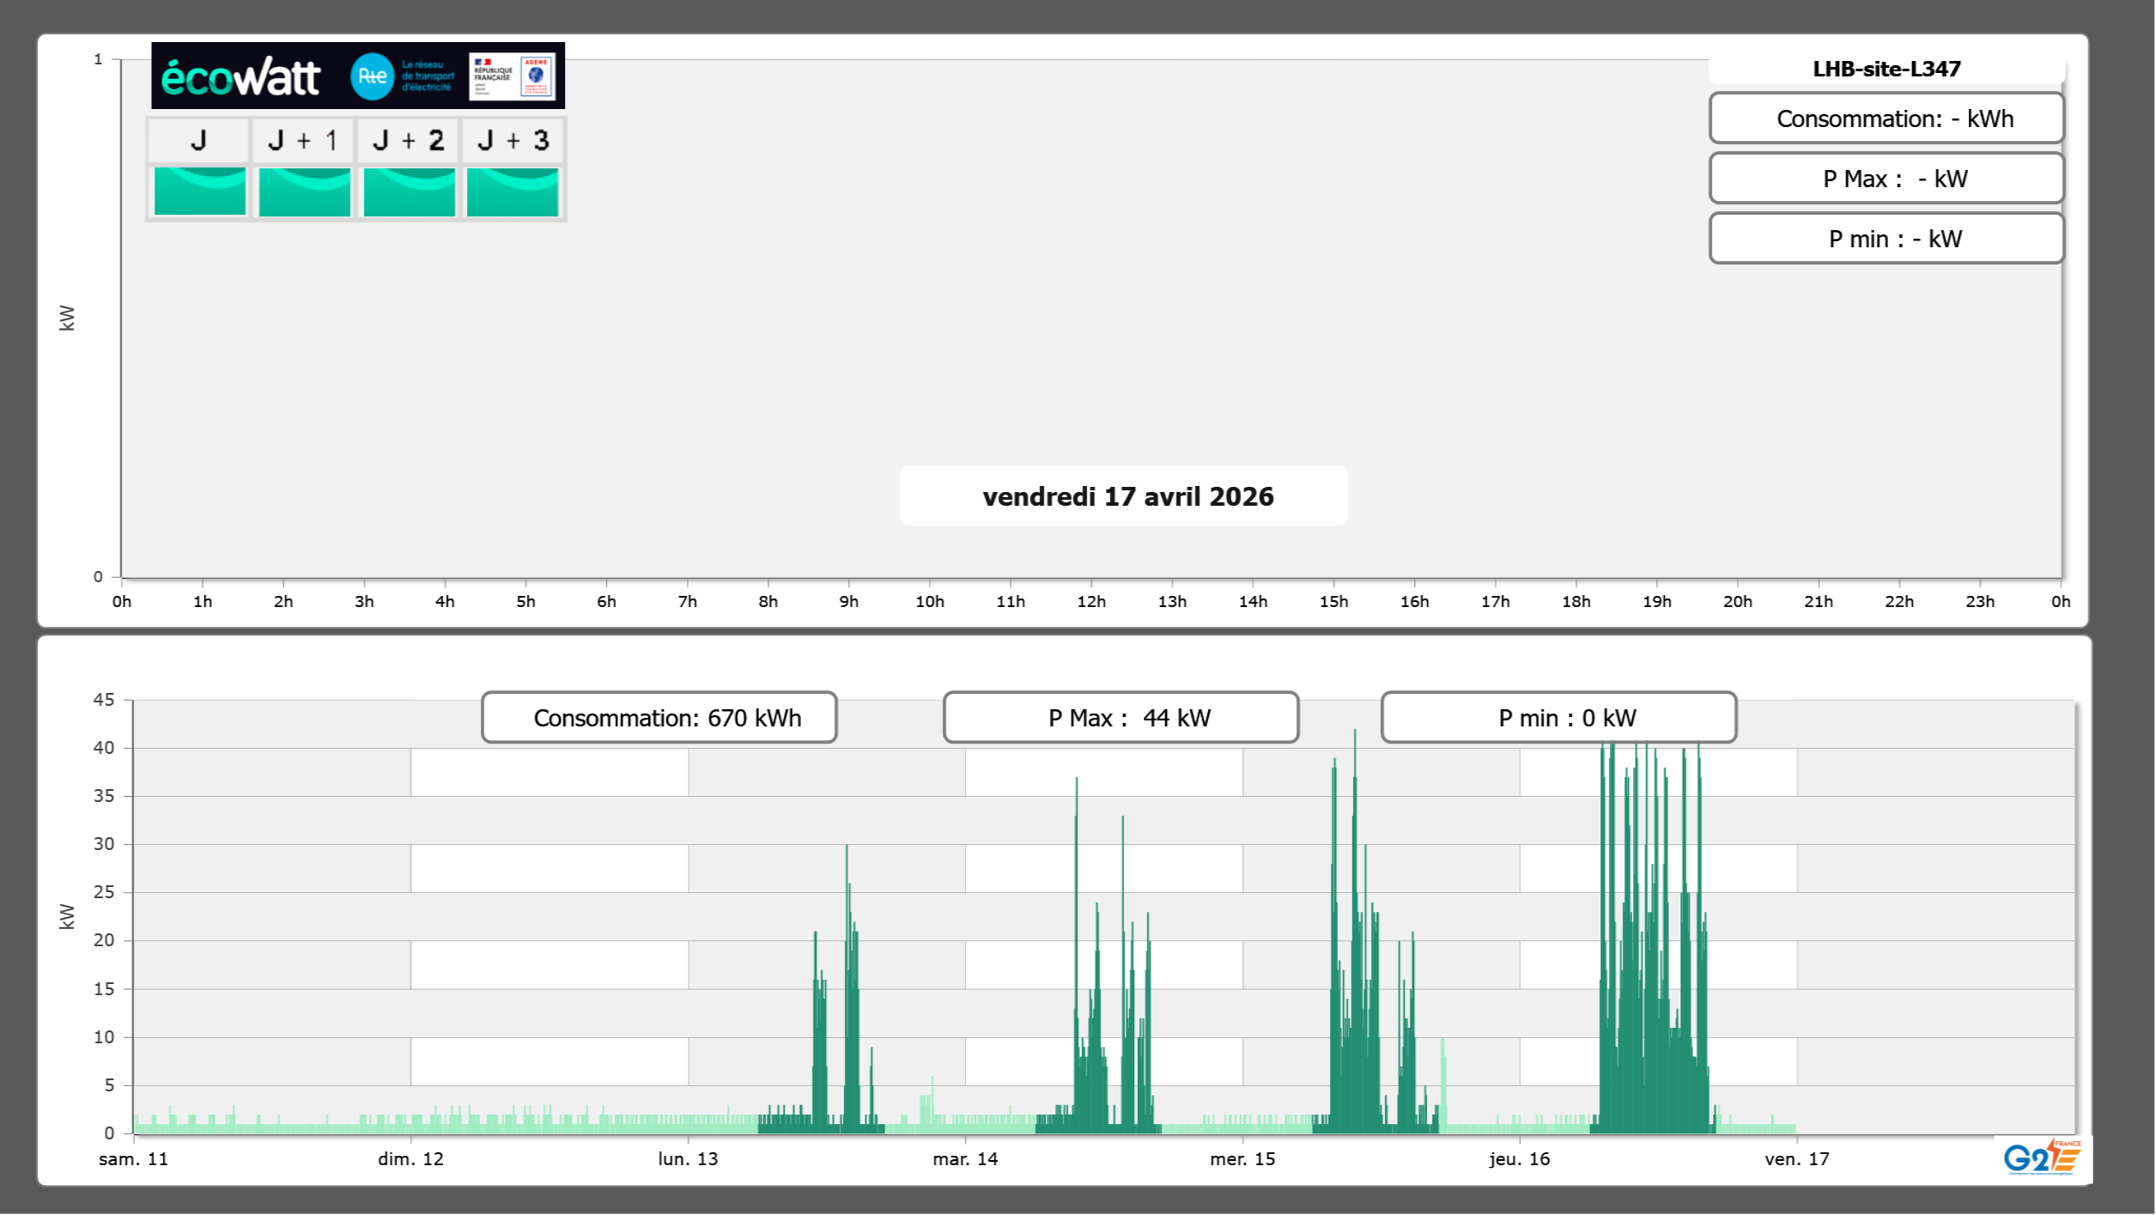Click the P Max : 44 kW box
The width and height of the screenshot is (2156, 1215).
click(x=1120, y=718)
